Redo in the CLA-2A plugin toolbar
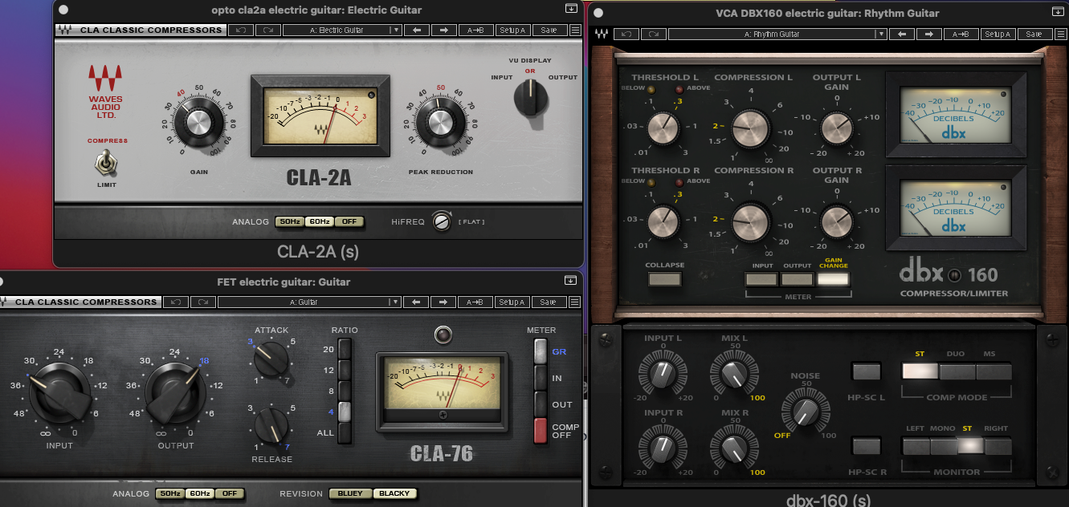1069x507 pixels. click(268, 30)
